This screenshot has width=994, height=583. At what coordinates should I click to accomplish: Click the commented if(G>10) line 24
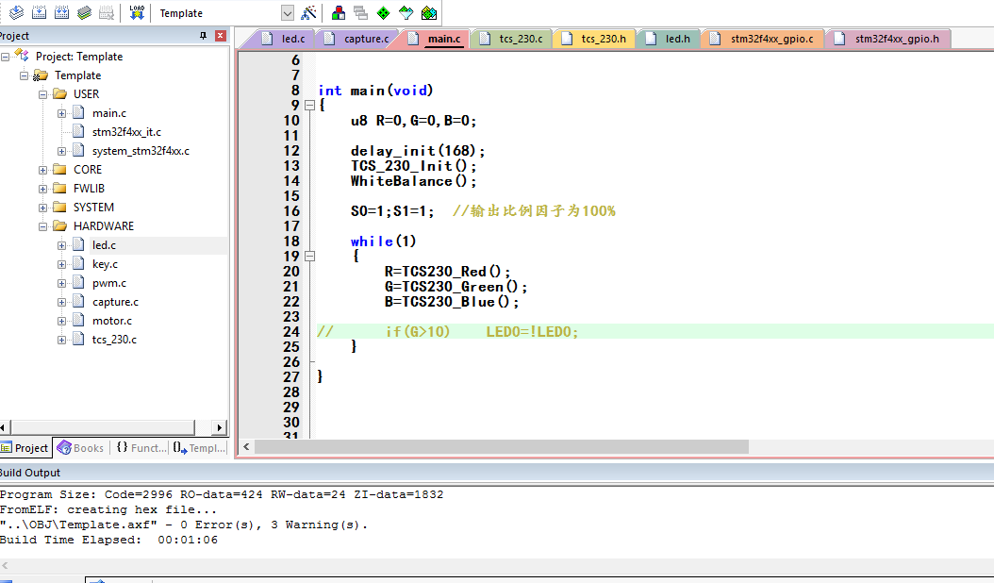(x=448, y=332)
